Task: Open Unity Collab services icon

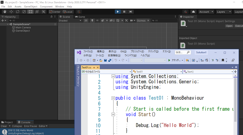Action: click(185, 12)
